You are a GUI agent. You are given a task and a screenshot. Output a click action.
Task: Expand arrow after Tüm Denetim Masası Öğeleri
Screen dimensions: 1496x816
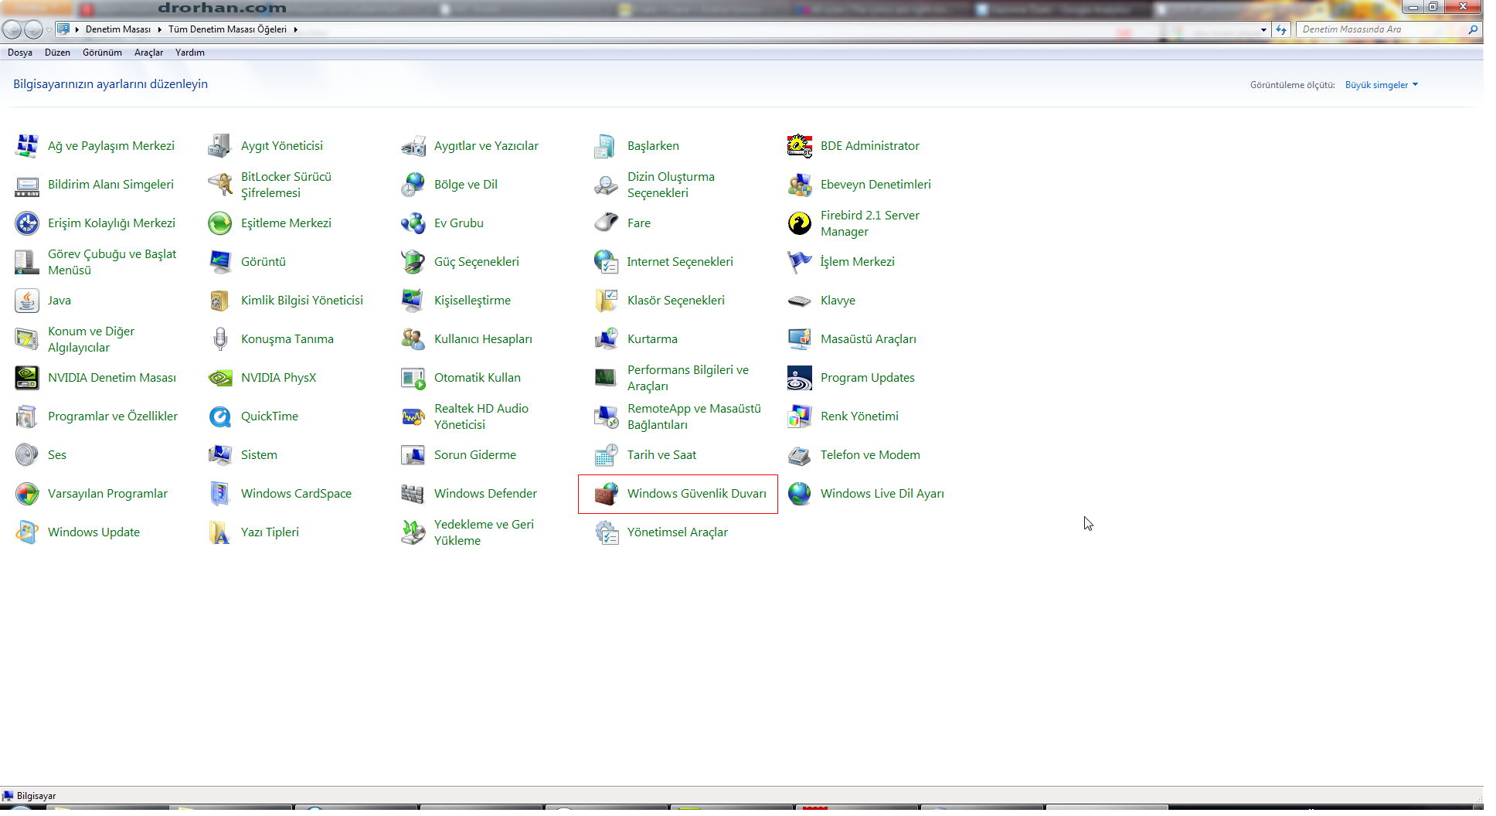pyautogui.click(x=295, y=30)
